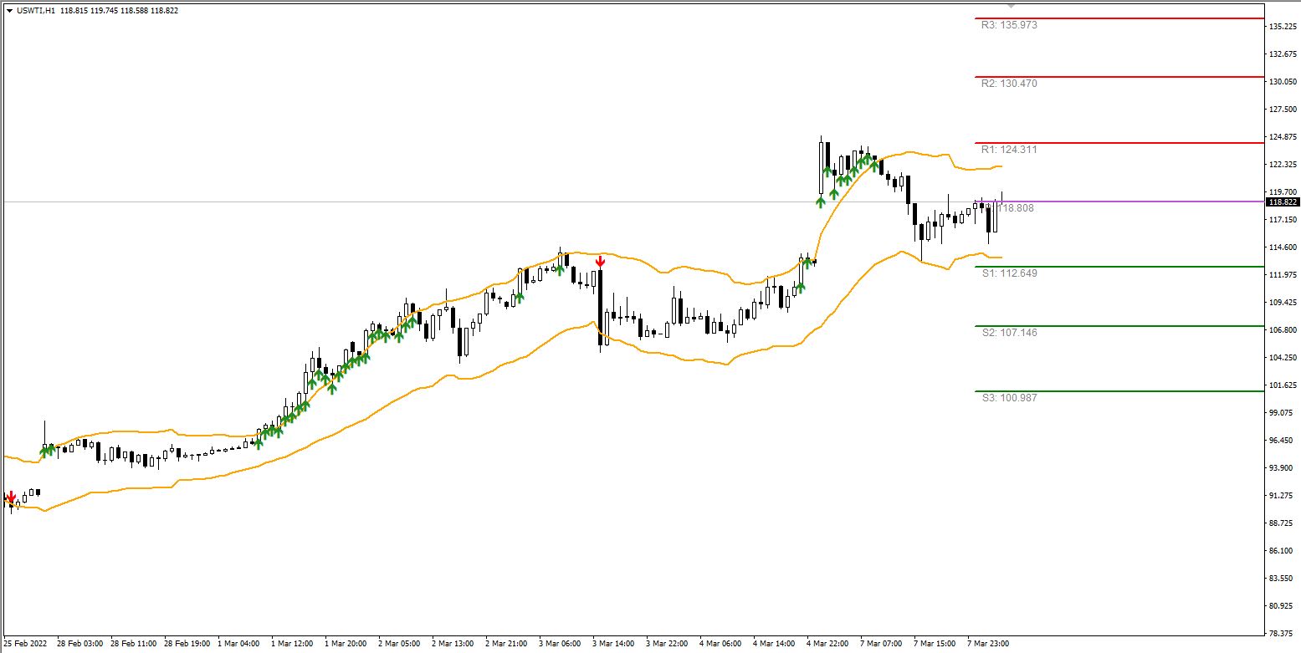Click 2 Mar 05:00 on the time axis
Viewport: 1301px width, 653px height.
pyautogui.click(x=399, y=644)
